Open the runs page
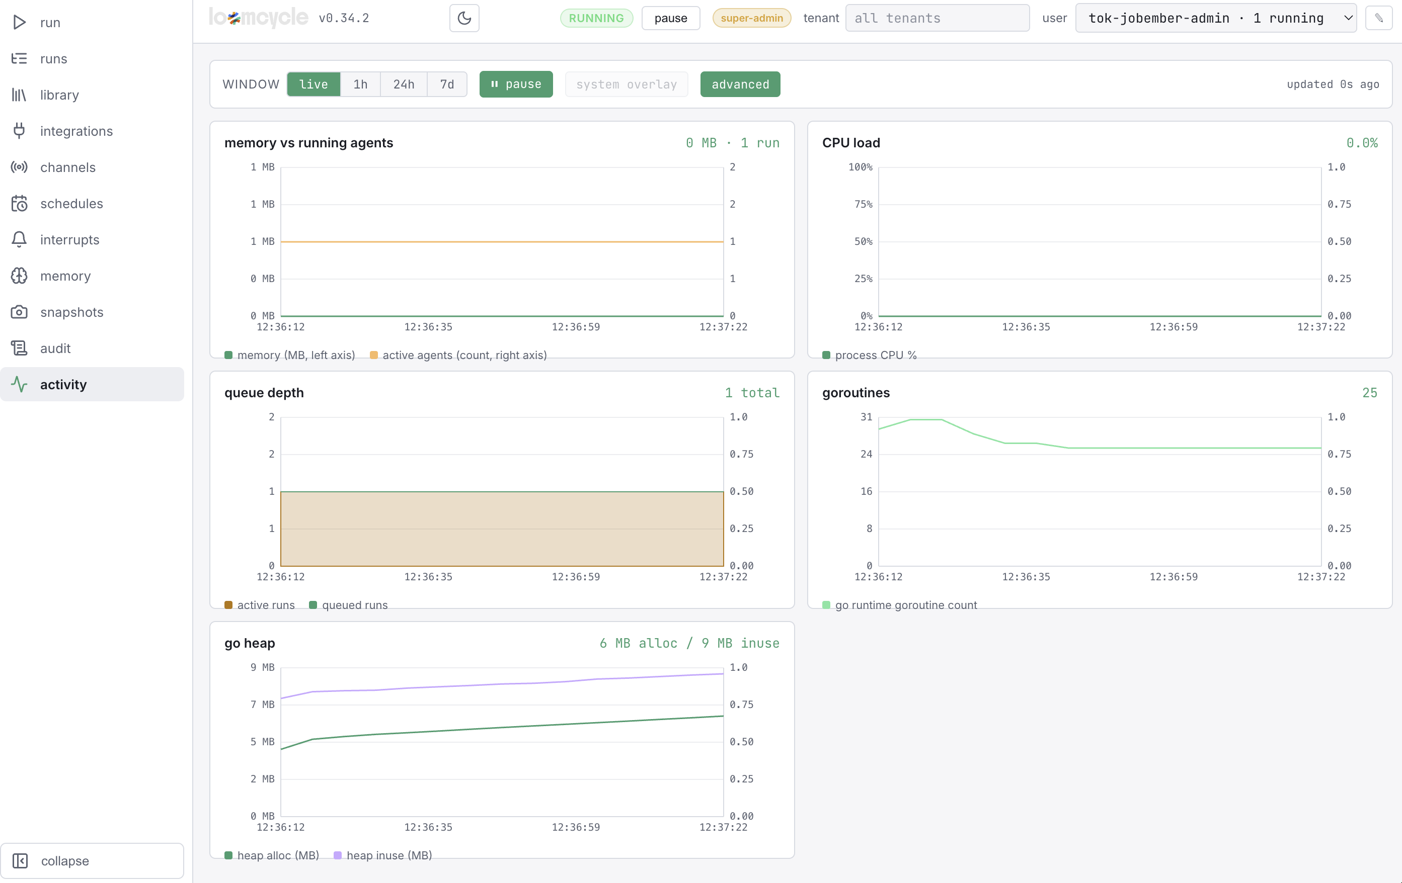The image size is (1402, 883). (92, 59)
